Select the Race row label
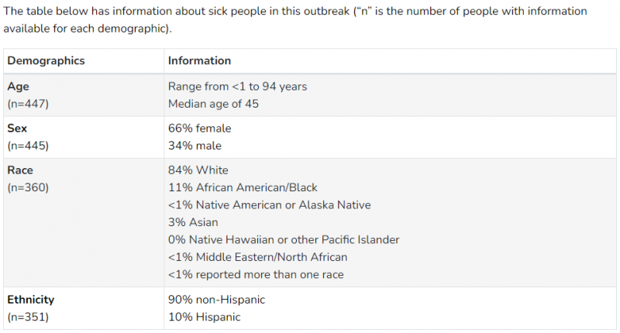The image size is (620, 333). pos(20,170)
